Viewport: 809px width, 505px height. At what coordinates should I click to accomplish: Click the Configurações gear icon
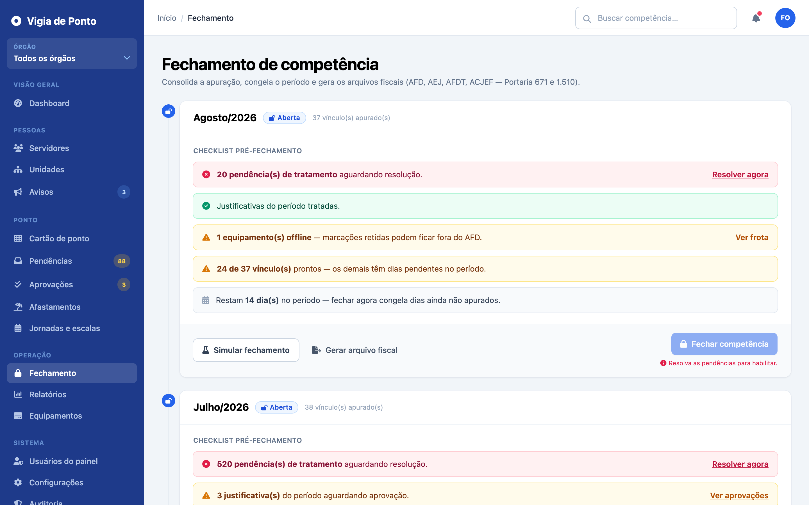coord(18,483)
